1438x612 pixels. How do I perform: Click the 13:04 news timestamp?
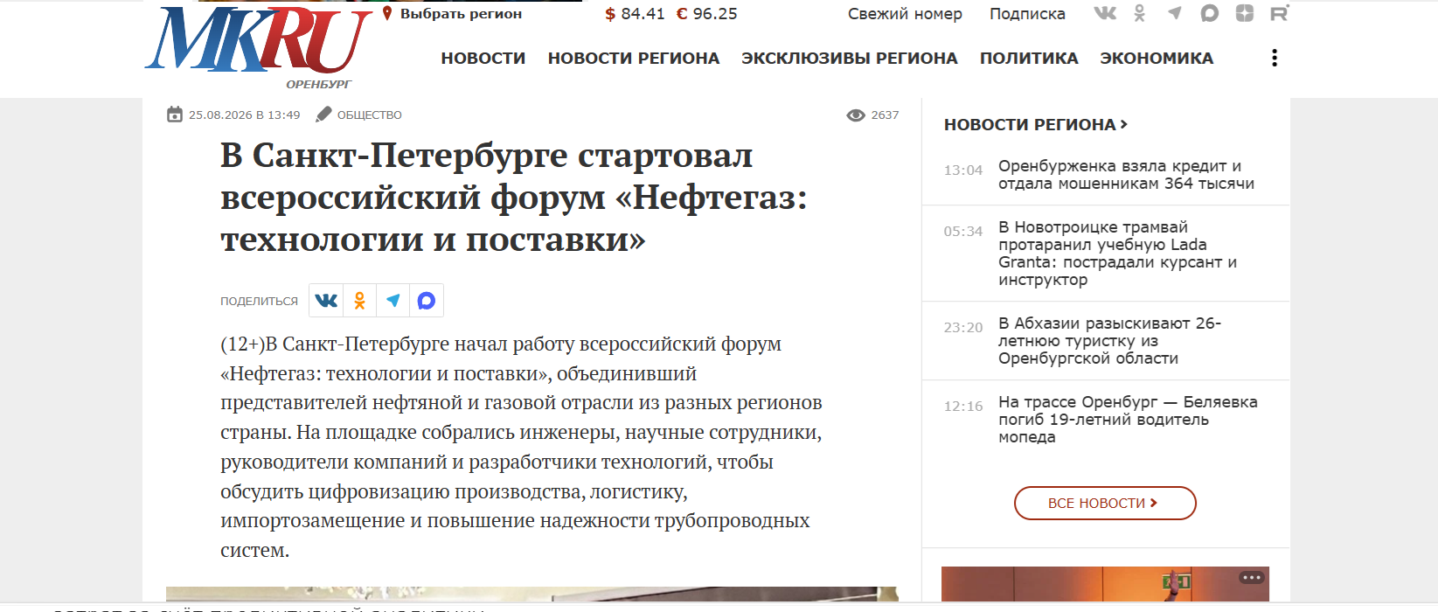click(962, 170)
